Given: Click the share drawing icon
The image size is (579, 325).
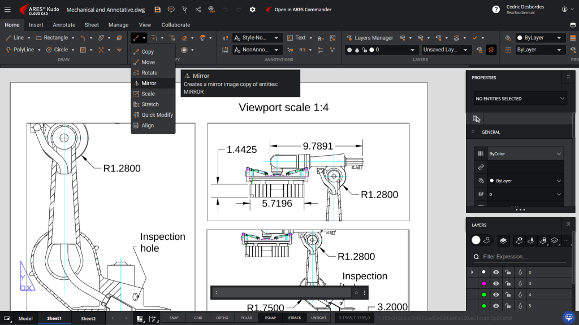Looking at the screenshot, I should pos(198,10).
